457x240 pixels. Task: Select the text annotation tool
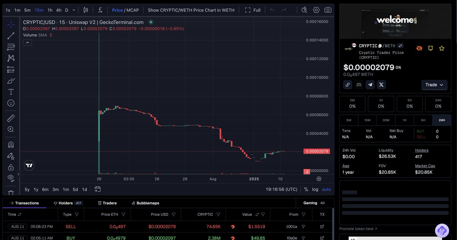click(11, 92)
